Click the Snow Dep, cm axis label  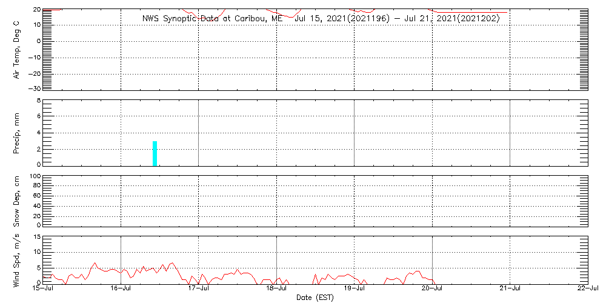16,201
